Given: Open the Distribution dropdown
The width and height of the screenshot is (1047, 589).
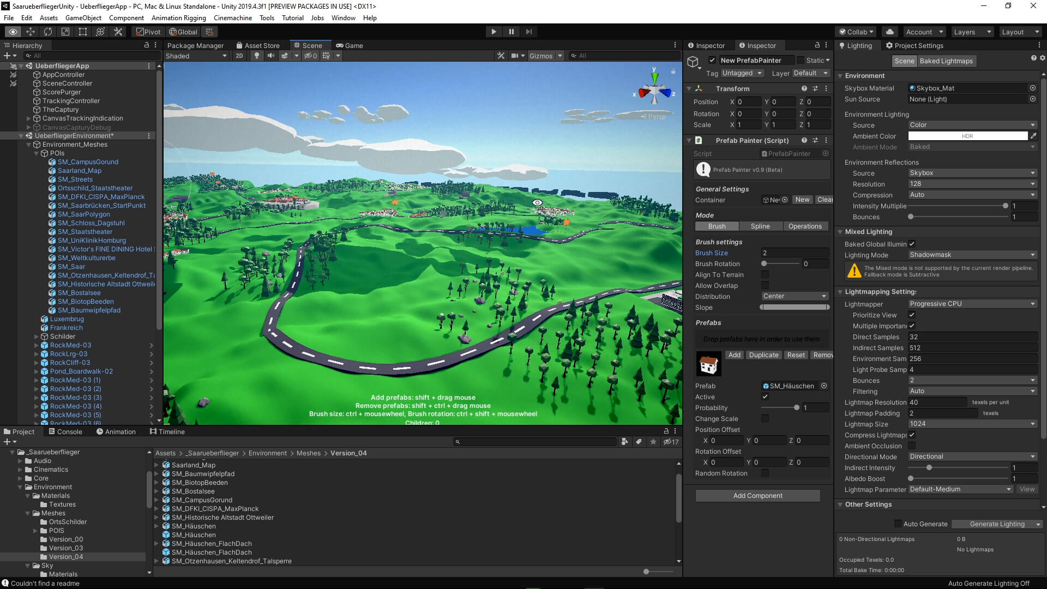Looking at the screenshot, I should pos(795,296).
